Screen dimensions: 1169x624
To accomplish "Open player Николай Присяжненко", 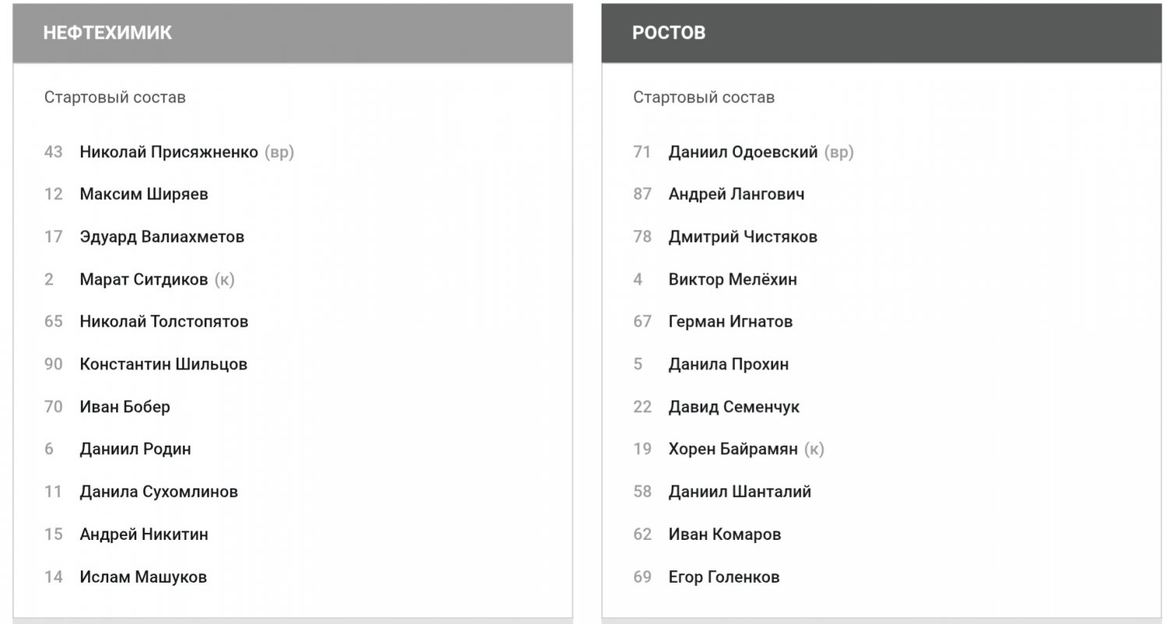I will pos(168,152).
